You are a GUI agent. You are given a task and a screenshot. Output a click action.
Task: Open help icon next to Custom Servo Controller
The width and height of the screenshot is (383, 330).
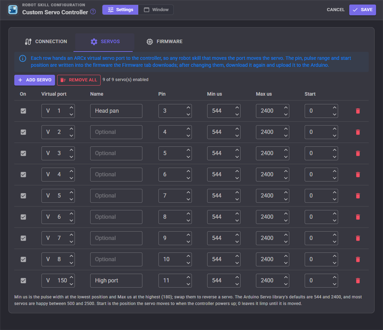click(93, 12)
